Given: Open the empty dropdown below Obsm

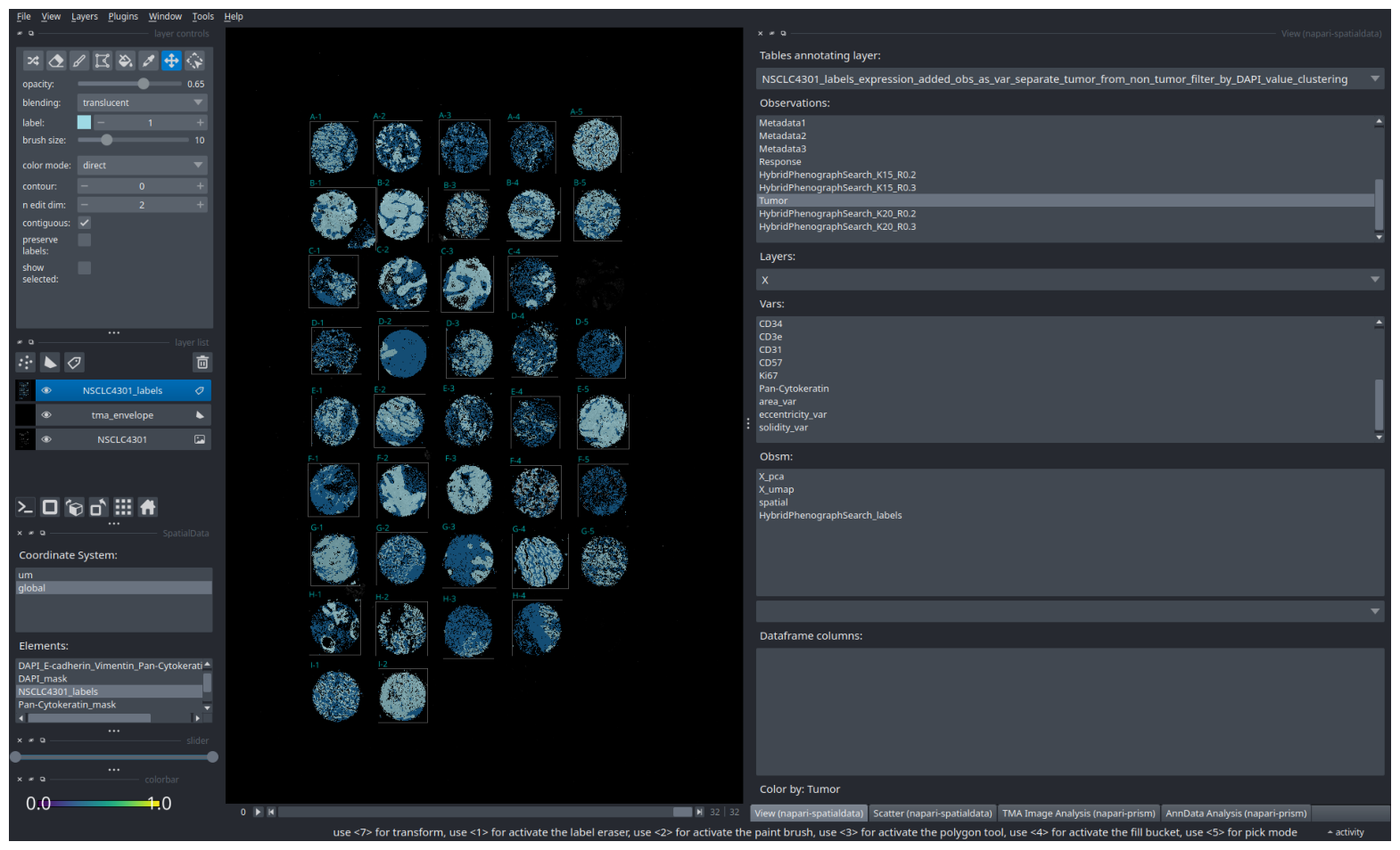Looking at the screenshot, I should (1070, 611).
